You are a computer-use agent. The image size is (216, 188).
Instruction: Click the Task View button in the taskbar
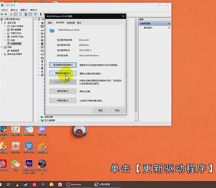click(x=8, y=185)
